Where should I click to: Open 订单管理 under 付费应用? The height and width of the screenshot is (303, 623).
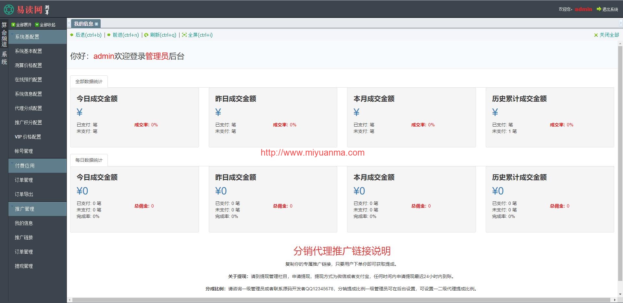pyautogui.click(x=24, y=180)
